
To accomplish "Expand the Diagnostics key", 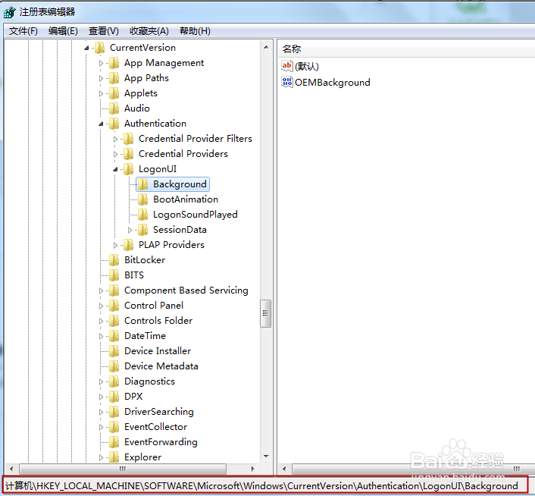I will pyautogui.click(x=101, y=381).
